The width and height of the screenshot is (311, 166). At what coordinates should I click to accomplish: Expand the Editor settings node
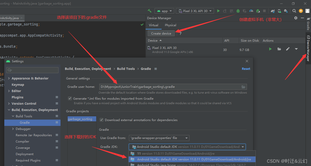(x=9, y=91)
